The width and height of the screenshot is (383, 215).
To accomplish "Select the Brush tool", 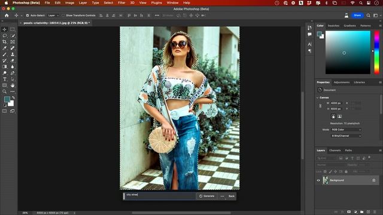I will (x=4, y=54).
